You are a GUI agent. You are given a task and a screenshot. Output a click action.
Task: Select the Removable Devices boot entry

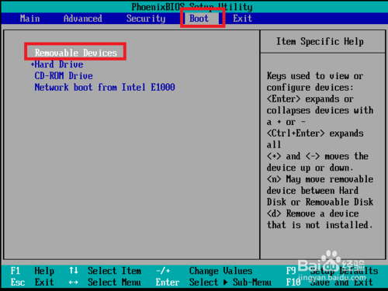coord(76,53)
